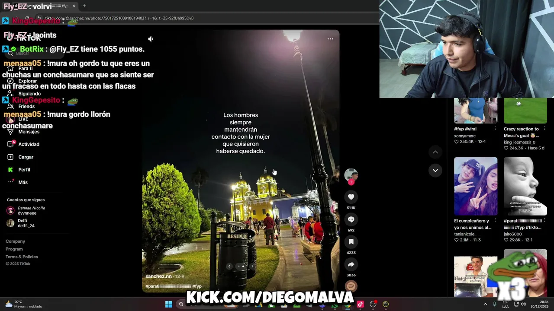554x311 pixels.
Task: Show next photo in the carousel
Action: pyautogui.click(x=252, y=267)
